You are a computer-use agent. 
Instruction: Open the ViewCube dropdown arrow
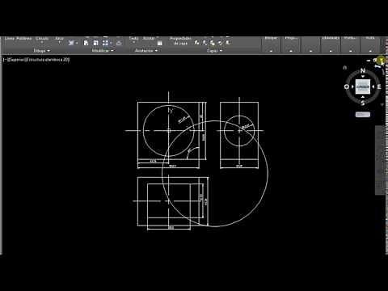tap(382, 104)
